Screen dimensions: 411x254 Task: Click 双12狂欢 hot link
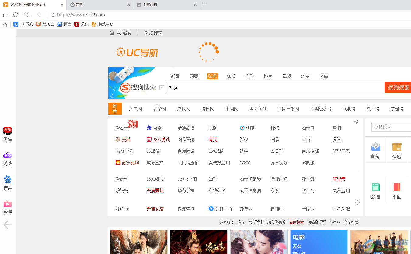click(227, 222)
